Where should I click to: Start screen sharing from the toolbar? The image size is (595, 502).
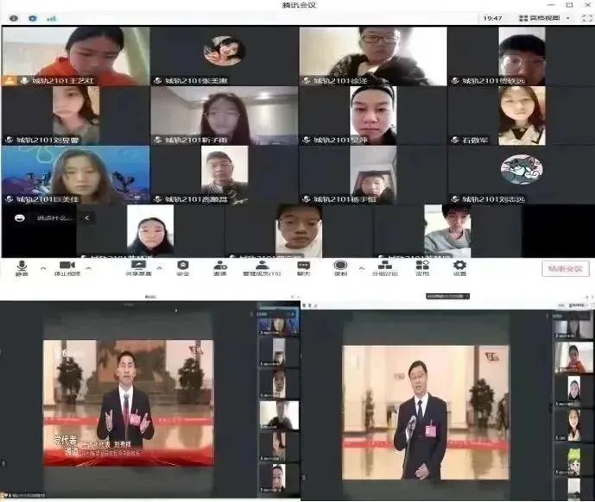tap(136, 267)
